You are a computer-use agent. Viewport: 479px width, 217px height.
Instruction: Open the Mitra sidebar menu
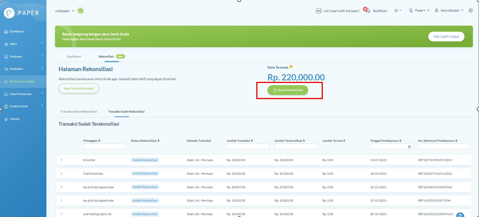[13, 44]
